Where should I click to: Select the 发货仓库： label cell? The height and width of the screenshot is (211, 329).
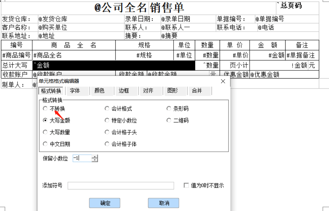click(x=20, y=19)
